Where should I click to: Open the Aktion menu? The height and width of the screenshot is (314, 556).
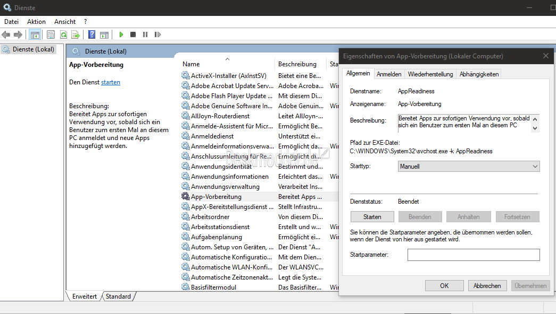[x=37, y=22]
